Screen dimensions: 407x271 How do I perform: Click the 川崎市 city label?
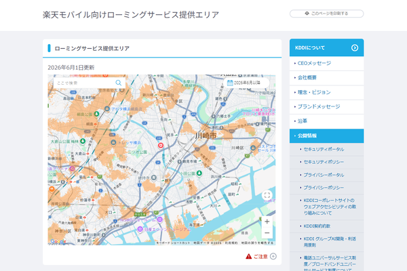206,135
